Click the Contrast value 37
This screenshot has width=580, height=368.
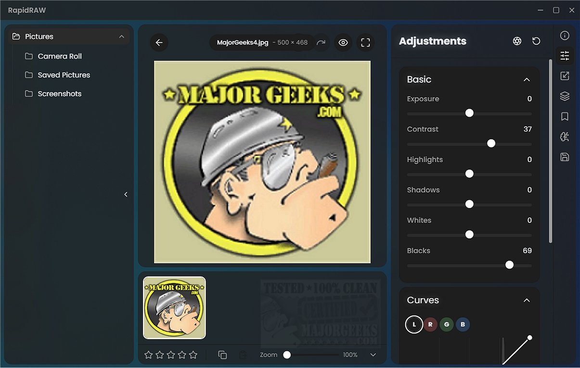tap(528, 129)
